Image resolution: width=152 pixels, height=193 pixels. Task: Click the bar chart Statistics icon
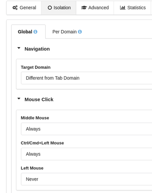(x=122, y=8)
